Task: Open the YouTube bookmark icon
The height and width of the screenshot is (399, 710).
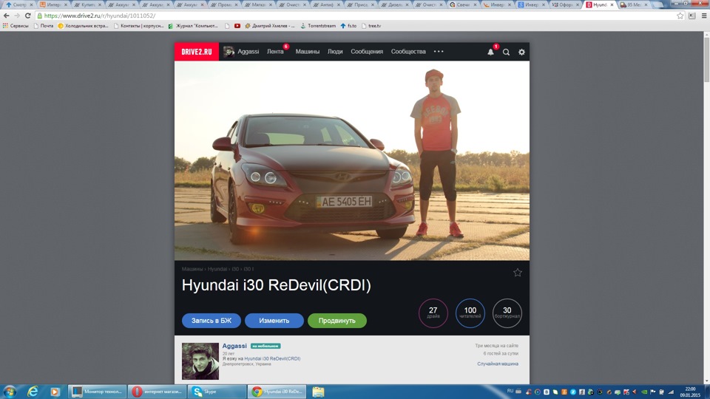Action: [x=237, y=26]
